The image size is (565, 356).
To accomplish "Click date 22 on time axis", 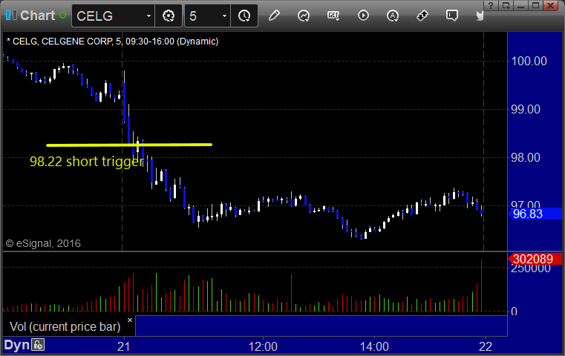I will click(x=486, y=346).
